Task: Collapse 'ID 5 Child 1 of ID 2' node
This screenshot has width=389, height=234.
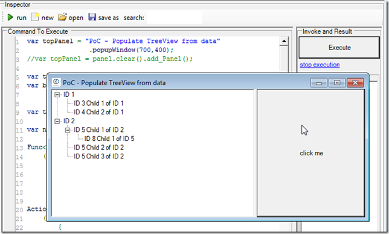Action: point(68,130)
